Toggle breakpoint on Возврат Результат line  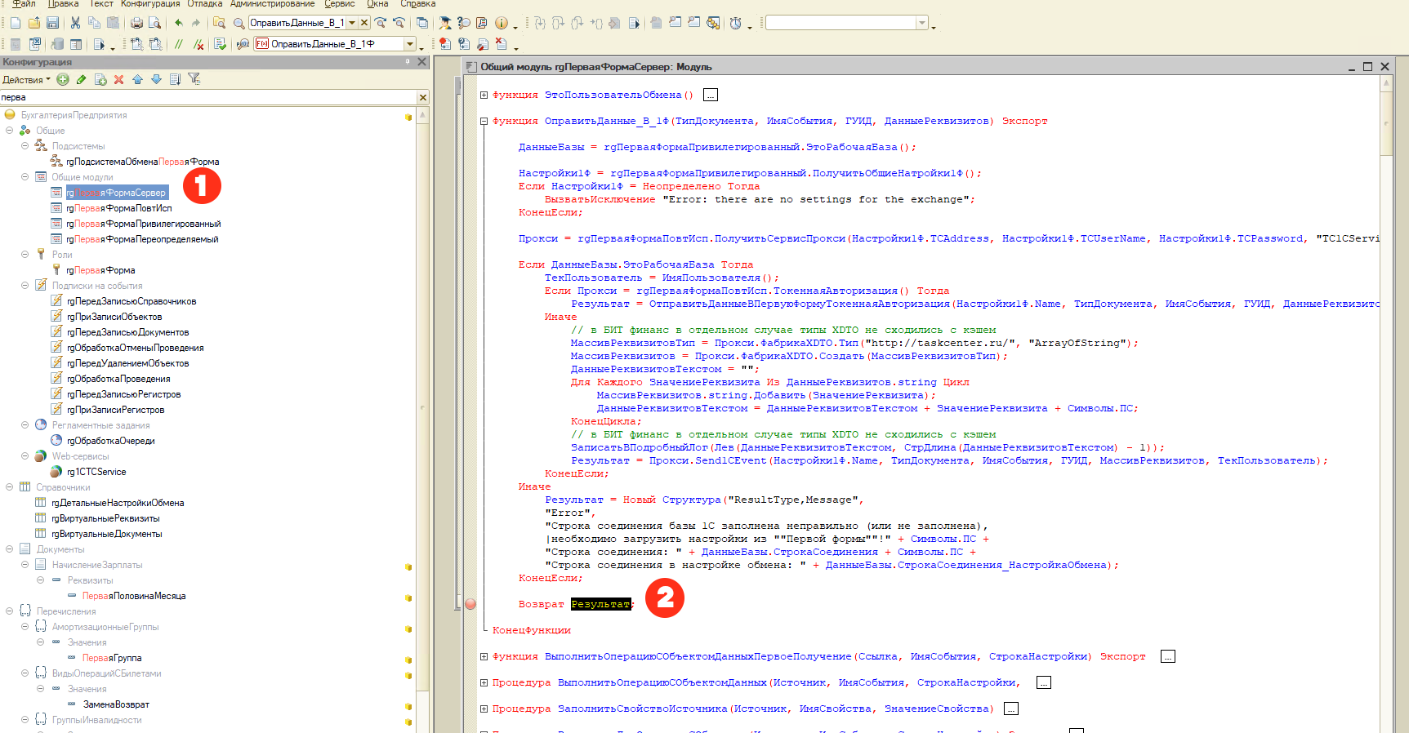pyautogui.click(x=470, y=604)
